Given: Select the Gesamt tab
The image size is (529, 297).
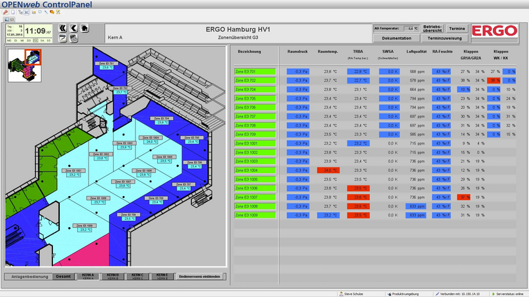Looking at the screenshot, I should [x=64, y=276].
